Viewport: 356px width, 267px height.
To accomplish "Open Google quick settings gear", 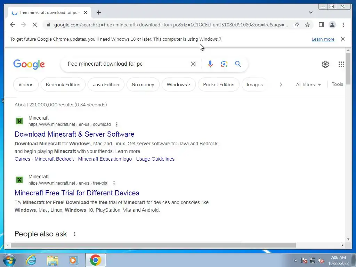I will pyautogui.click(x=325, y=64).
